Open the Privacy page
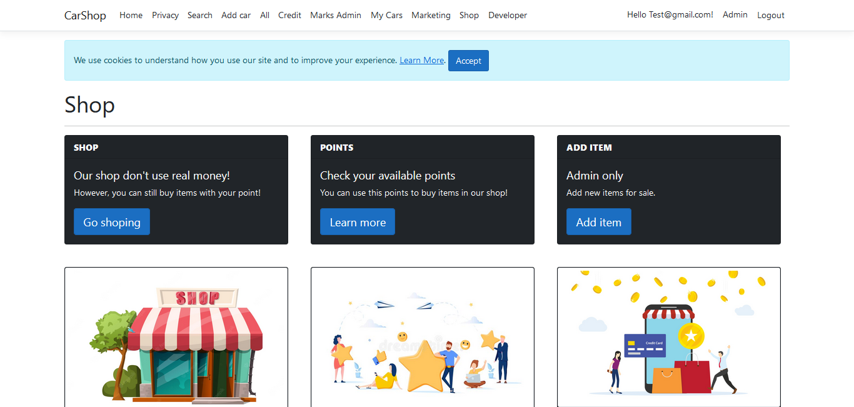854x407 pixels. [x=165, y=15]
